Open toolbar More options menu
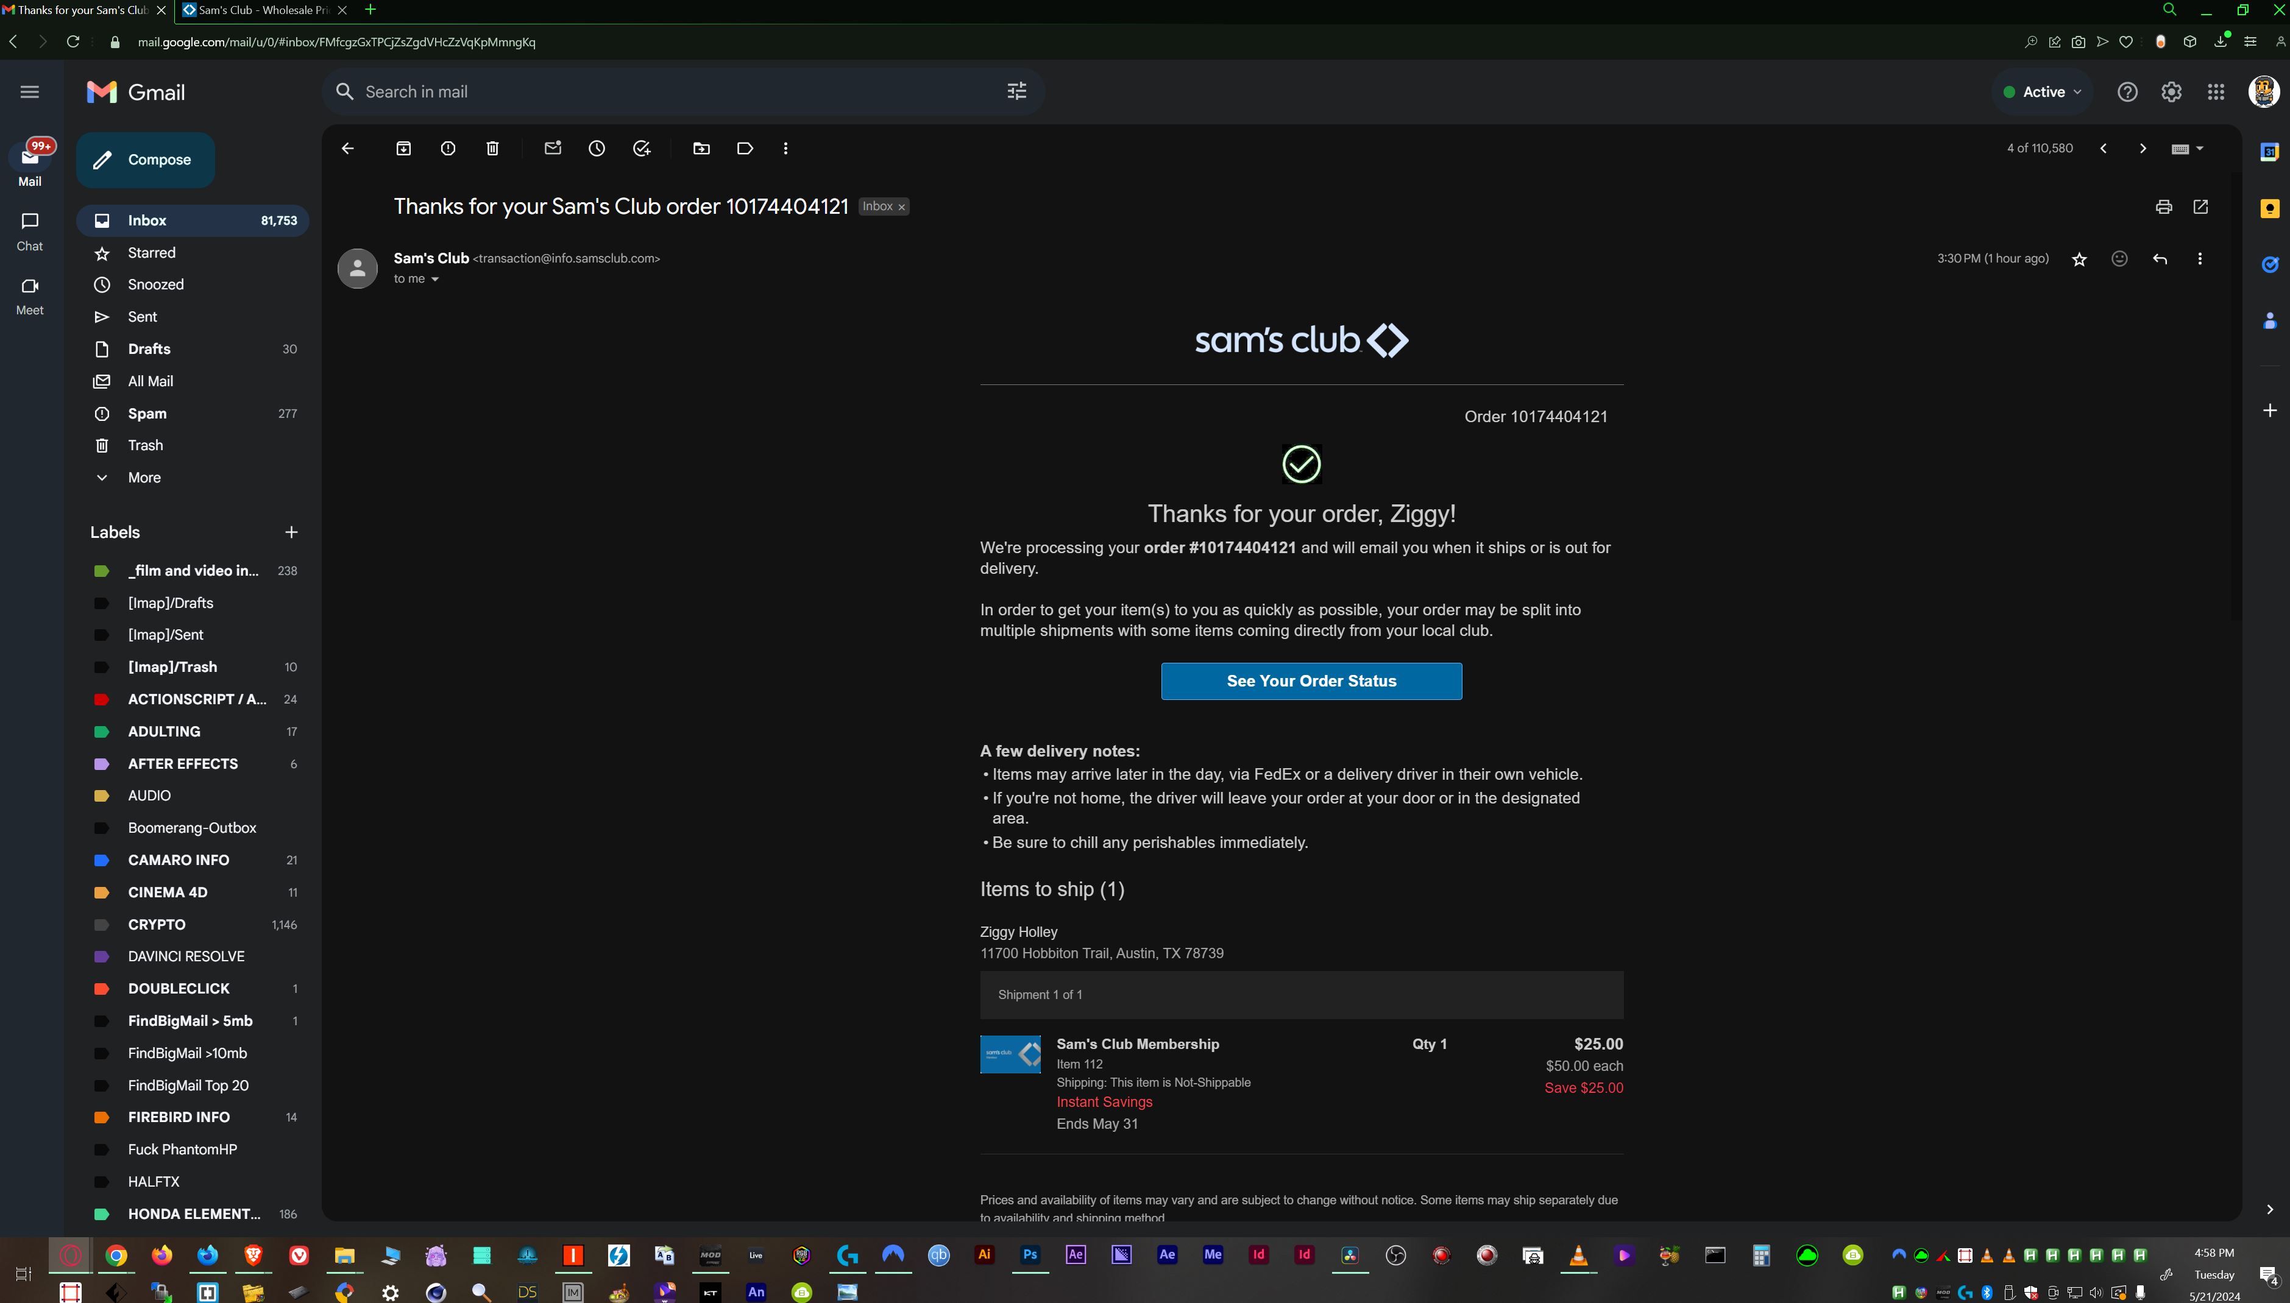2290x1303 pixels. pos(786,149)
